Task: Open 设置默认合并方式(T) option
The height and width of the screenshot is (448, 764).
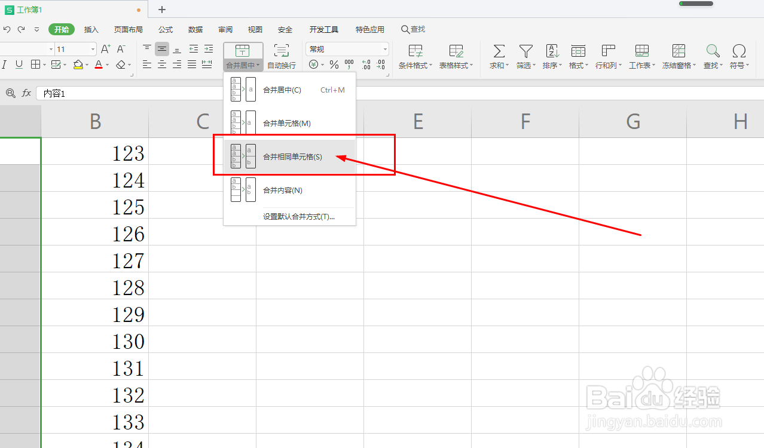Action: tap(299, 217)
